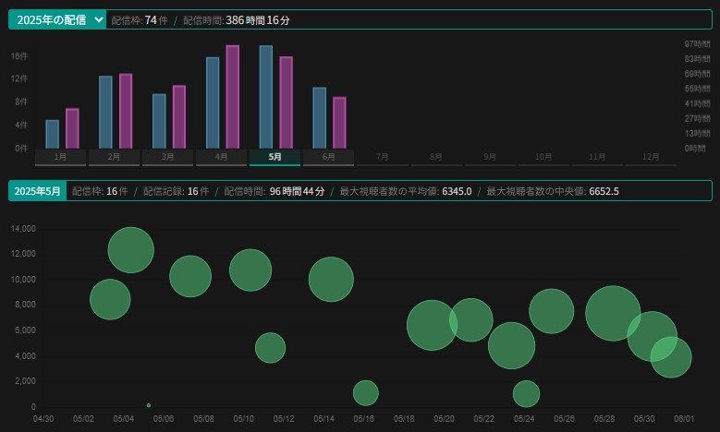Screen dimensions: 720x432
Task: Click the purple stream-time bar for 6月
Action: 340,123
